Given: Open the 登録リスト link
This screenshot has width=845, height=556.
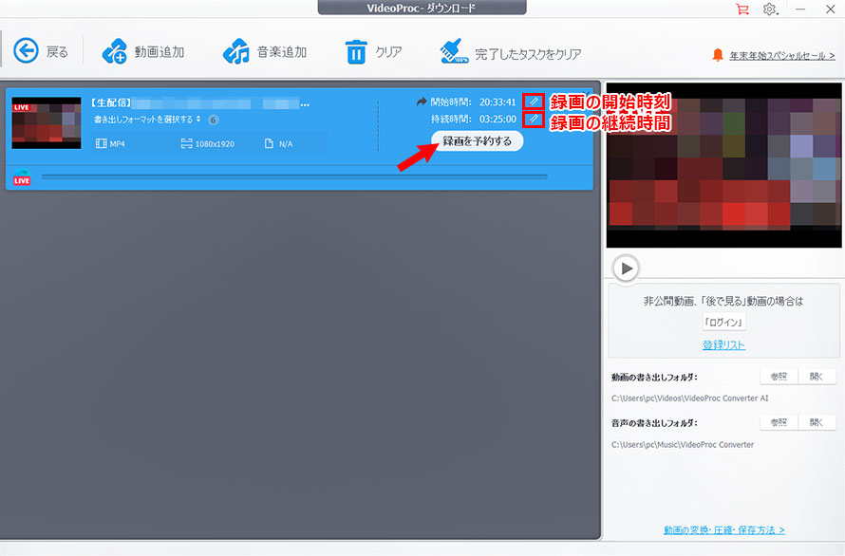Looking at the screenshot, I should coord(724,343).
